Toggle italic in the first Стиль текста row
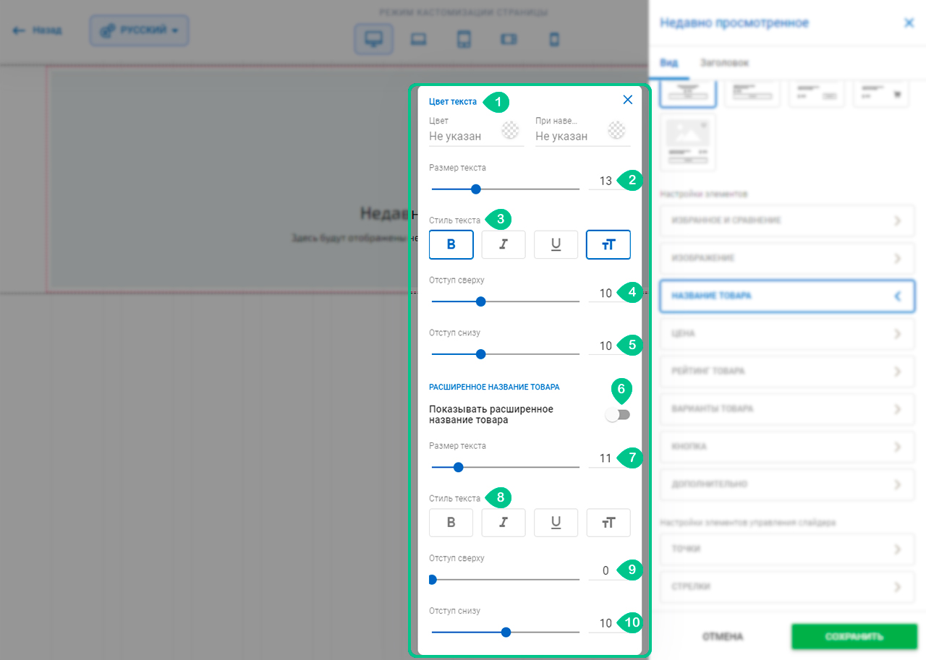926x660 pixels. (504, 244)
